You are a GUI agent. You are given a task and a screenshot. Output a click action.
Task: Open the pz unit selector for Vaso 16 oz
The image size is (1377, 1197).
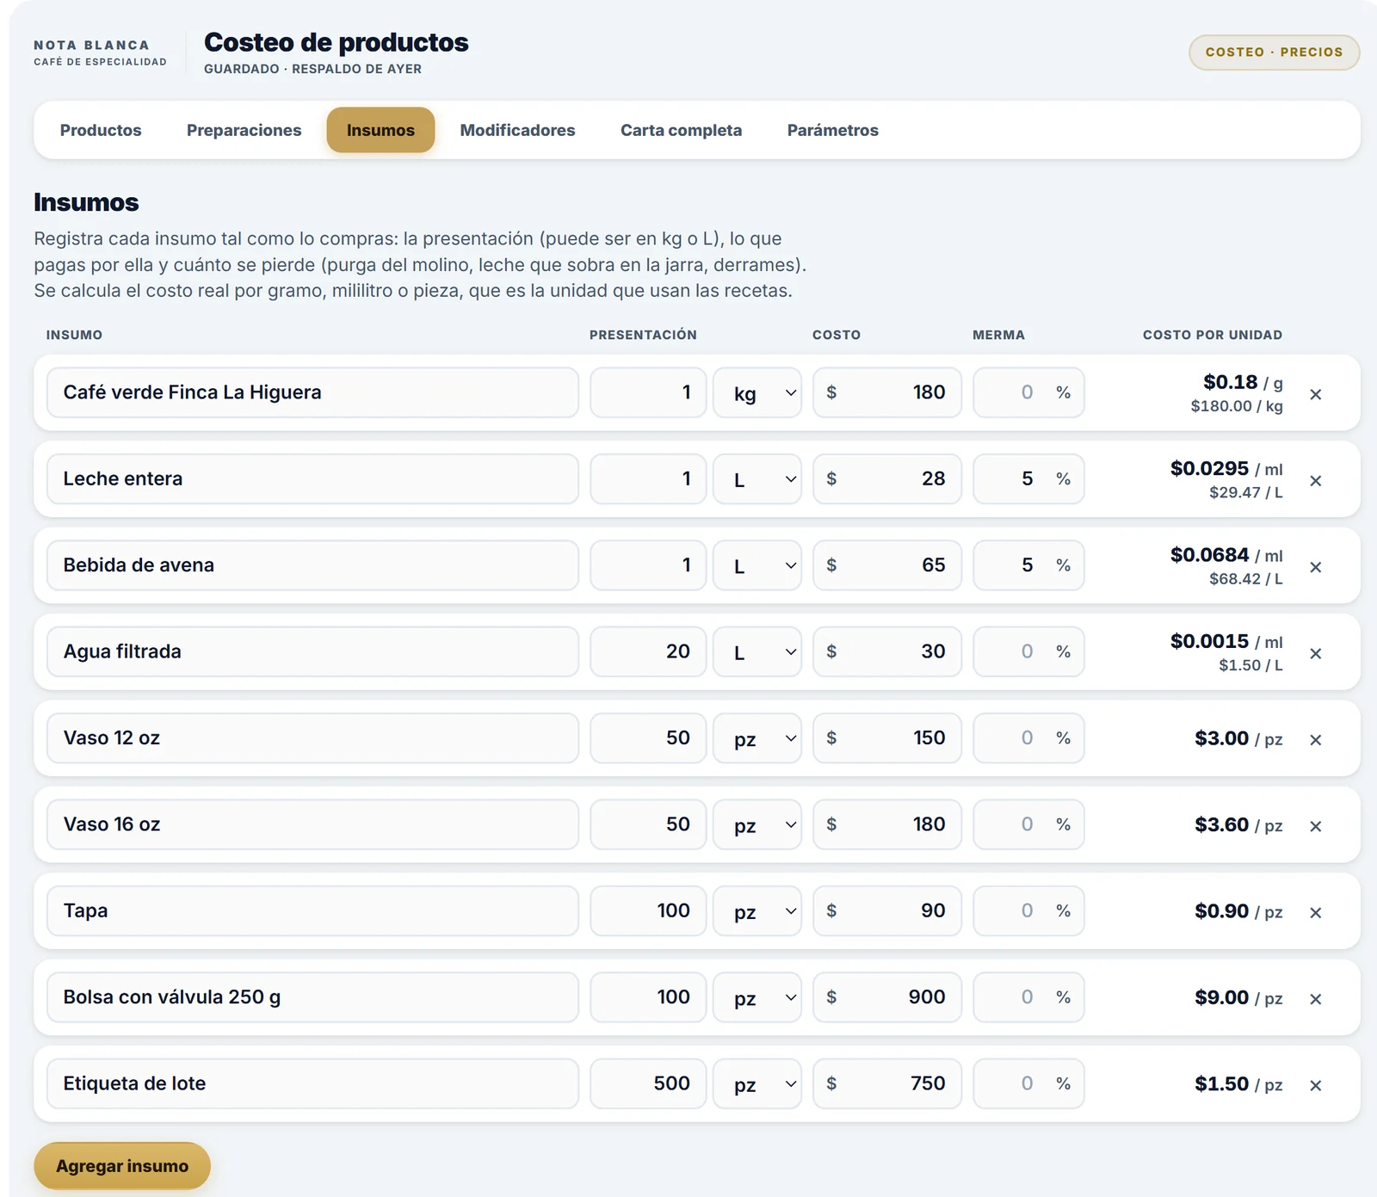coord(757,825)
